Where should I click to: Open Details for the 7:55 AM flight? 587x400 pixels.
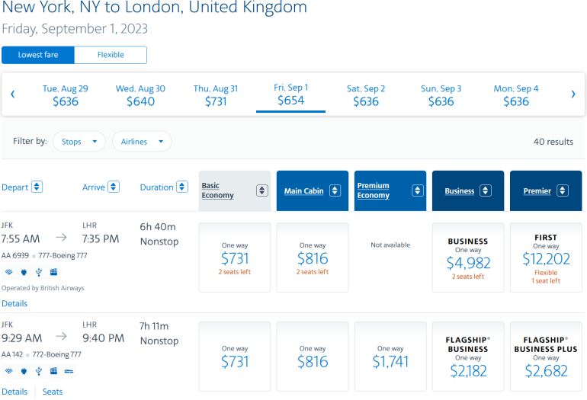(x=14, y=303)
